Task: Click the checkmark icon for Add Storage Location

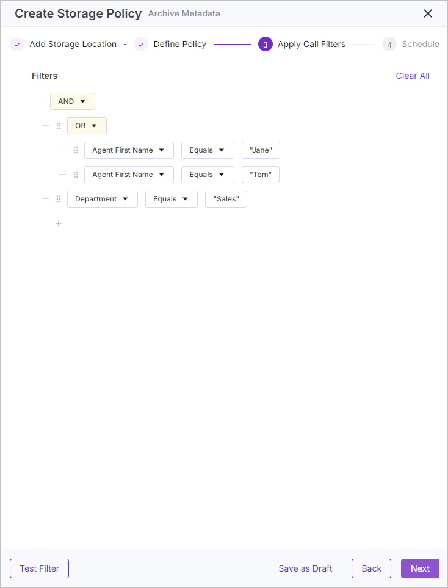Action: [x=17, y=44]
